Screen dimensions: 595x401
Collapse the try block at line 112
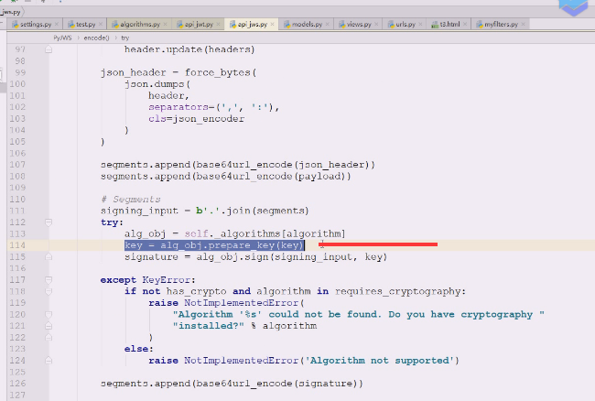(49, 222)
